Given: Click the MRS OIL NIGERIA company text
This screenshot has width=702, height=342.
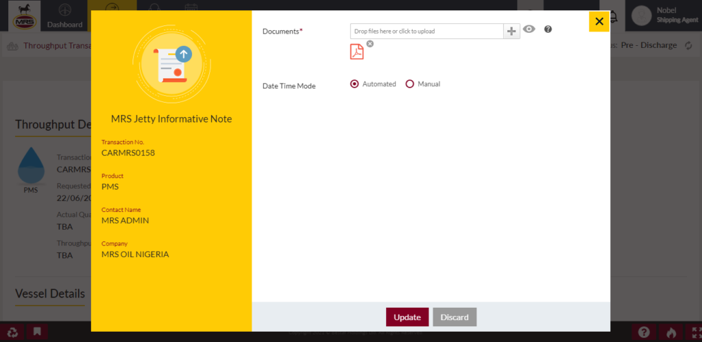Looking at the screenshot, I should [135, 254].
